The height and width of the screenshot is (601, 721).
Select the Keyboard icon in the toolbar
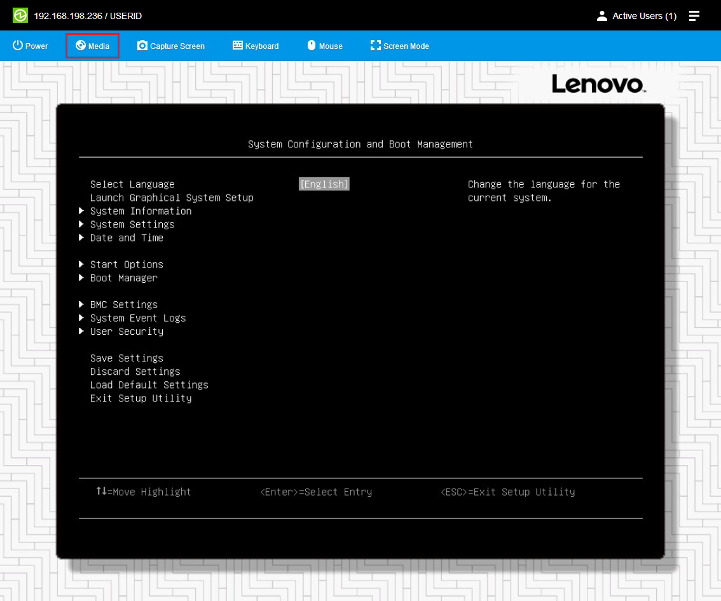coord(238,45)
